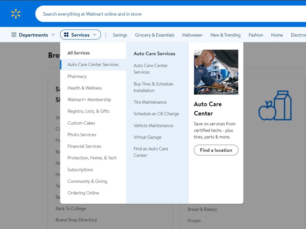
Task: Focus the Walmart search field
Action: (x=170, y=14)
